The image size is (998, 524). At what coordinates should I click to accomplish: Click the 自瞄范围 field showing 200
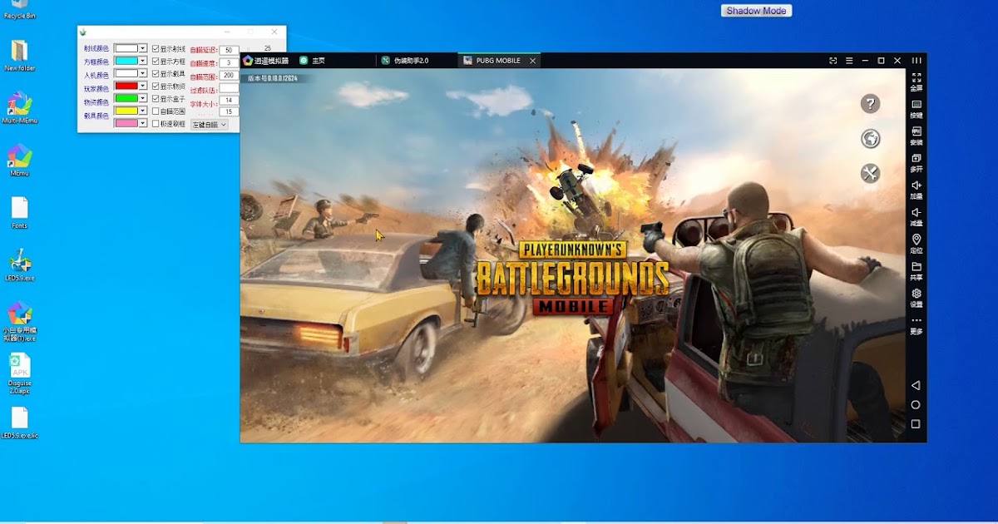229,76
